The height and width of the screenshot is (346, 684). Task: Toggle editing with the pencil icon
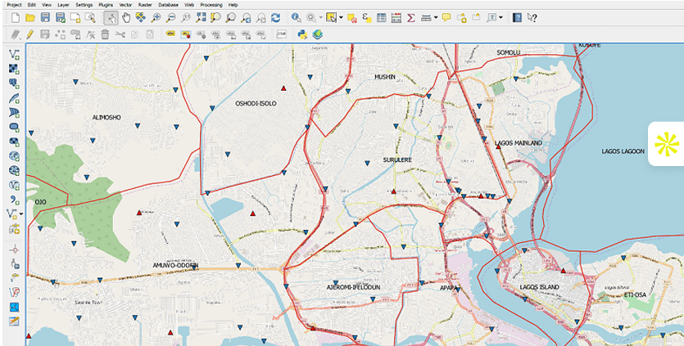(29, 34)
